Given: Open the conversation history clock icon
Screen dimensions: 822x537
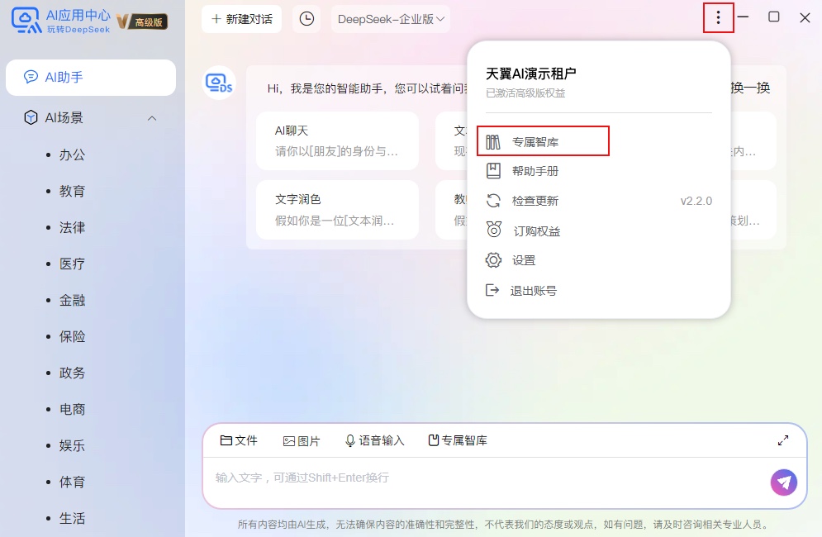Looking at the screenshot, I should (306, 19).
